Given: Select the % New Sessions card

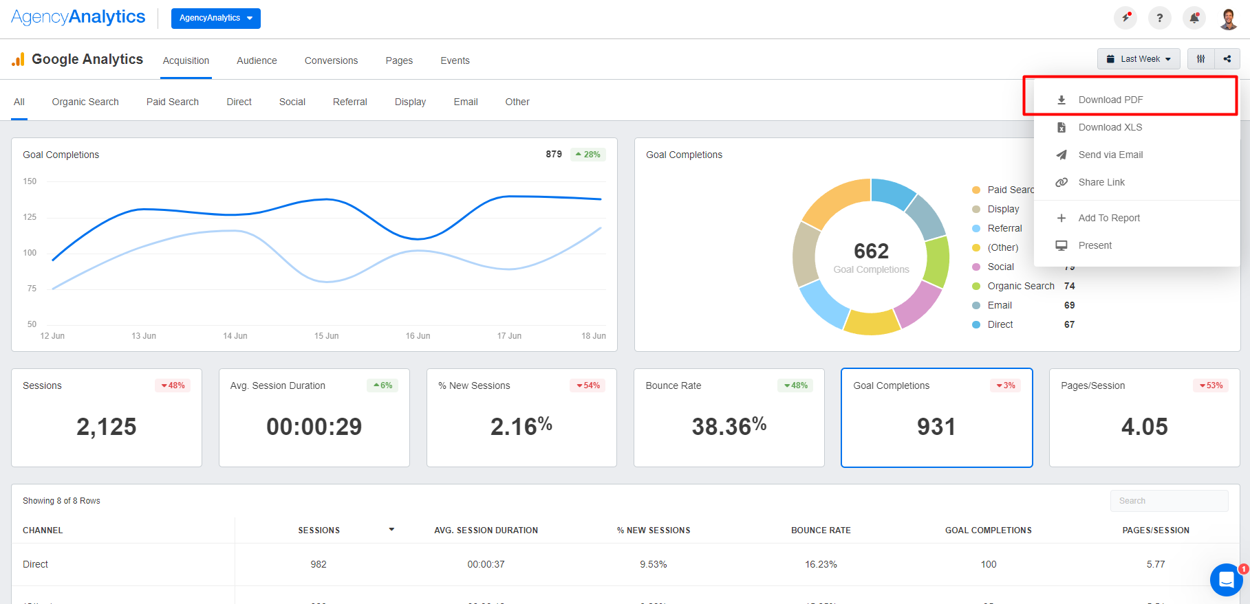Looking at the screenshot, I should coord(521,418).
